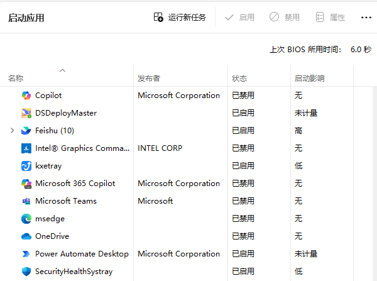Open 属性 for selected item
Image resolution: width=377 pixels, height=281 pixels.
[330, 18]
